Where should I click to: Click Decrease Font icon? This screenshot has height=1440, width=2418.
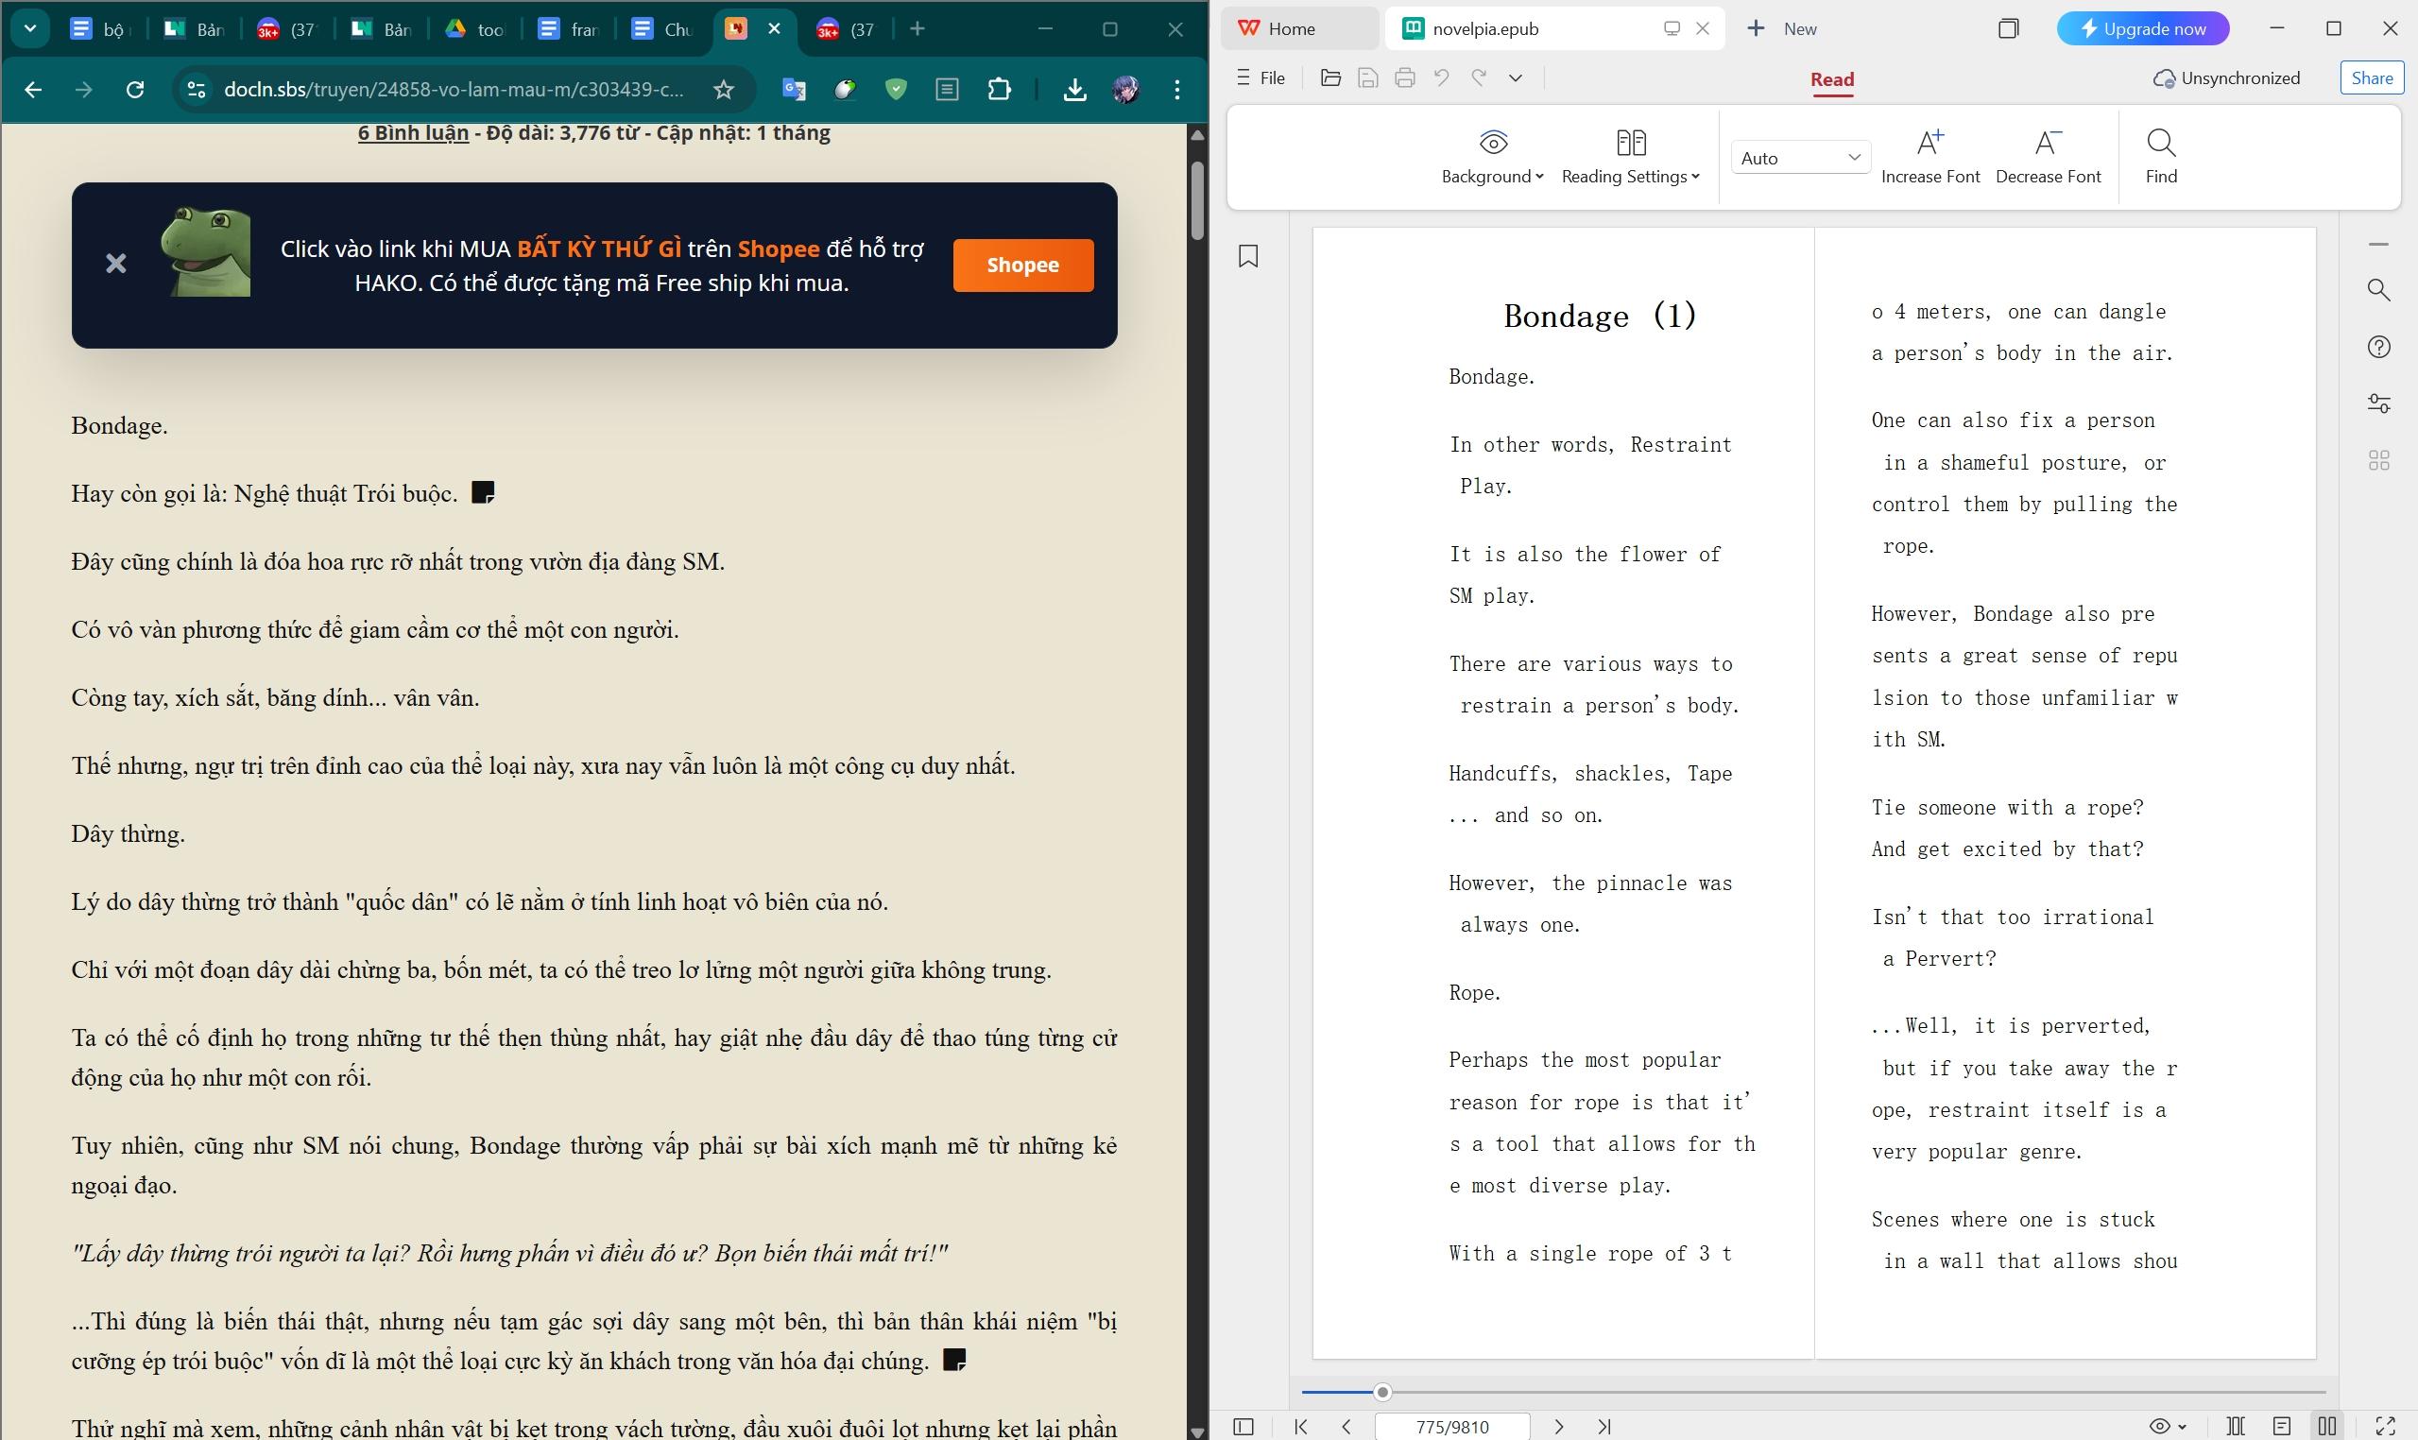[x=2048, y=144]
